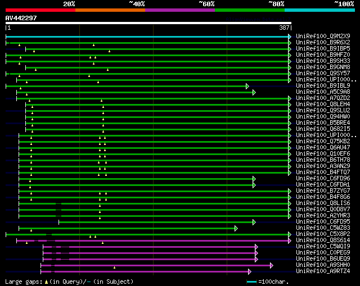Click the UniRef100_A7QZD2 label
This screenshot has width=360, height=286.
[x=323, y=98]
